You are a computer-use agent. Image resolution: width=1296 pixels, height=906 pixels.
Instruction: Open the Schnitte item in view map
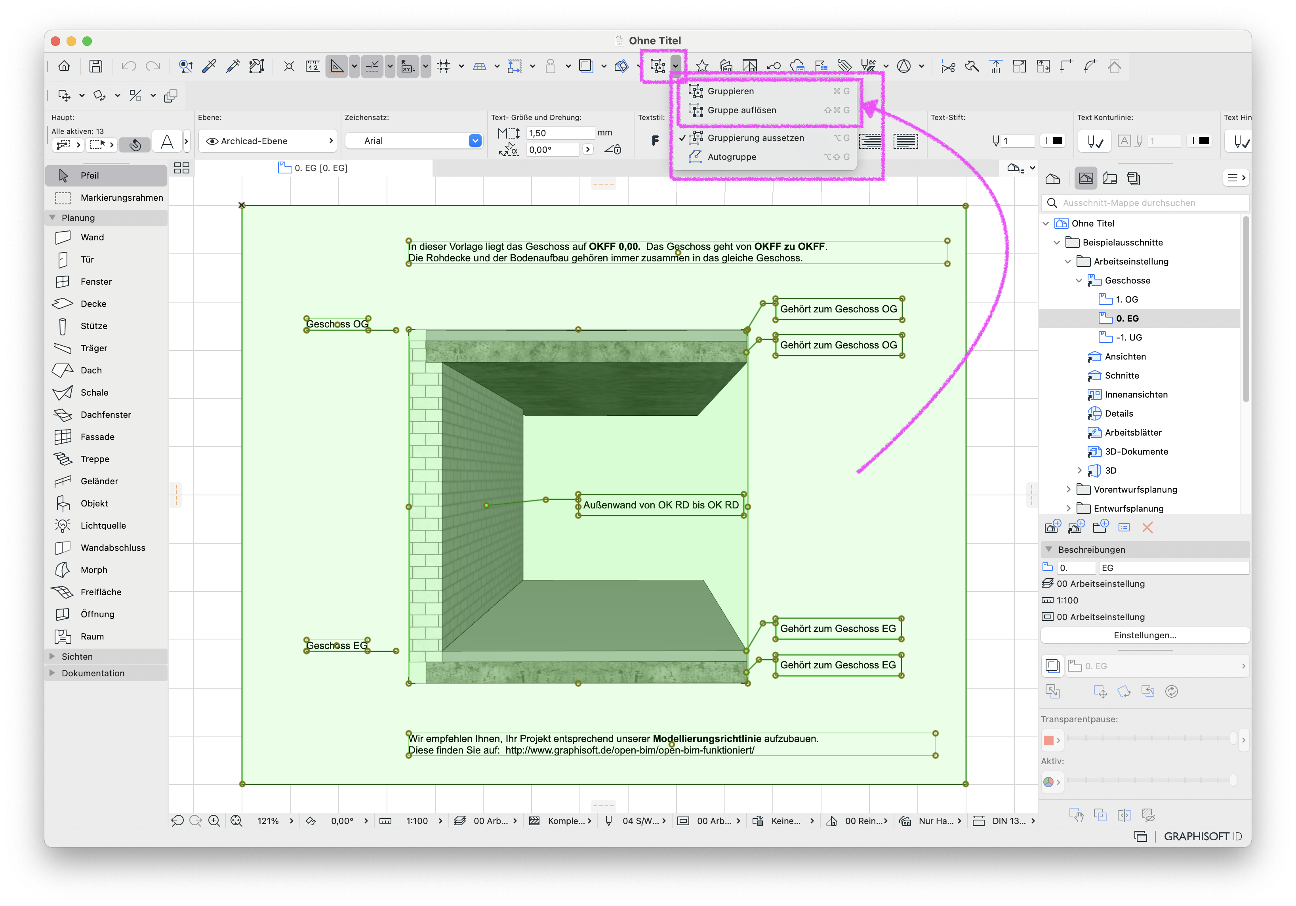[1122, 376]
